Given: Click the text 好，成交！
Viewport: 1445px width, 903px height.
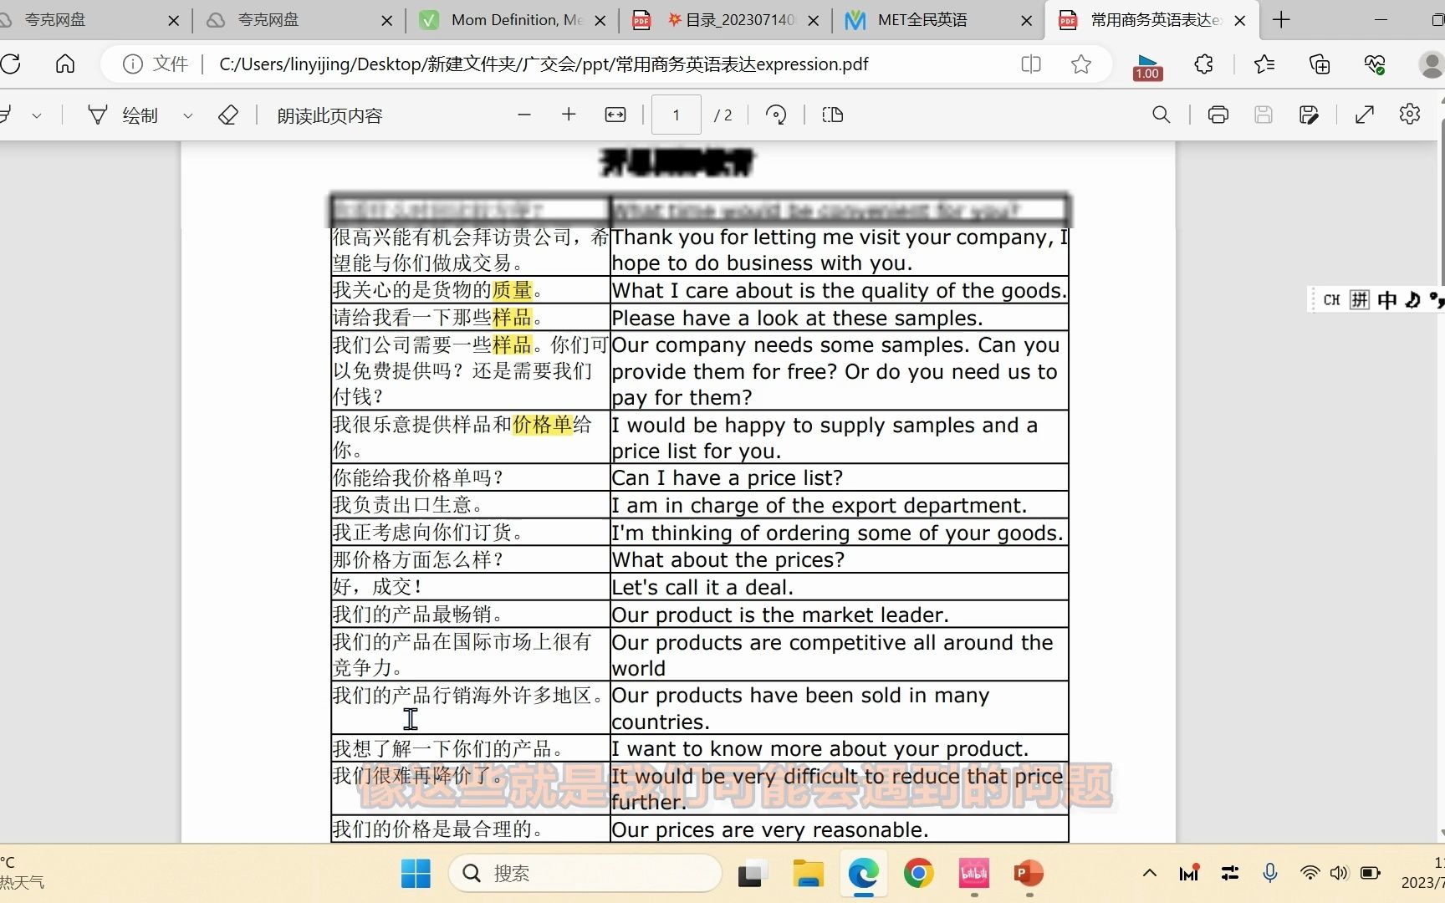Looking at the screenshot, I should click(x=378, y=587).
